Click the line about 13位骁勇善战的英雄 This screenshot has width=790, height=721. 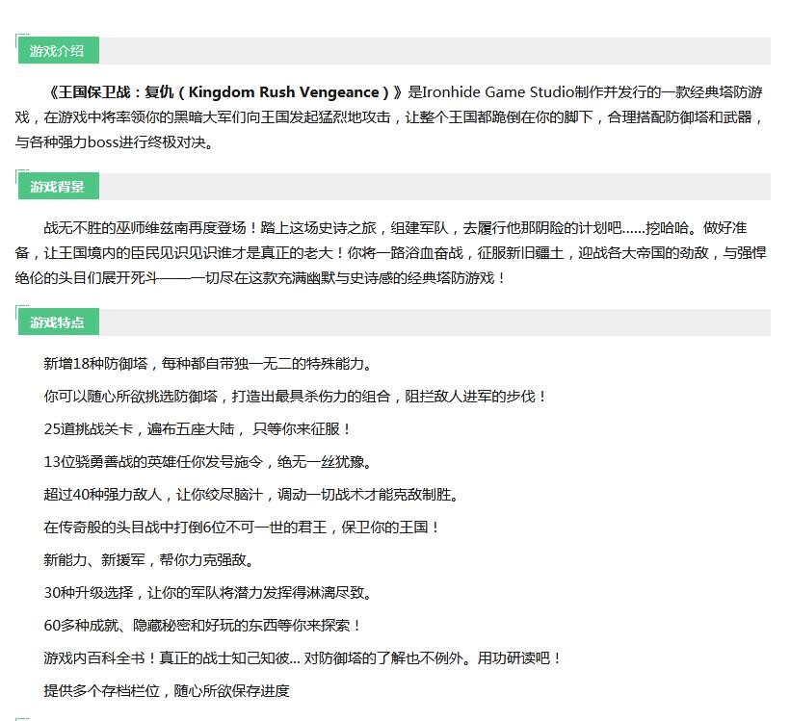202,462
